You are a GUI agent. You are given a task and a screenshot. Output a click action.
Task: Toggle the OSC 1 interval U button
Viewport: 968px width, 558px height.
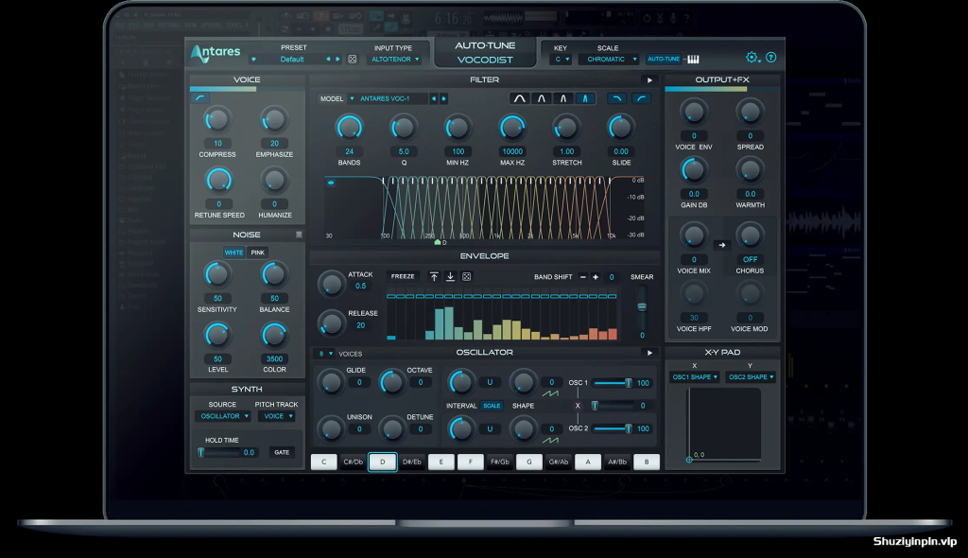491,382
